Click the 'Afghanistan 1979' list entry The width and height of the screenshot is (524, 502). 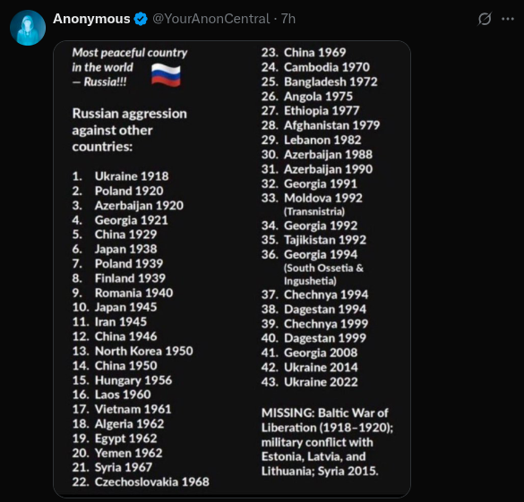[321, 125]
